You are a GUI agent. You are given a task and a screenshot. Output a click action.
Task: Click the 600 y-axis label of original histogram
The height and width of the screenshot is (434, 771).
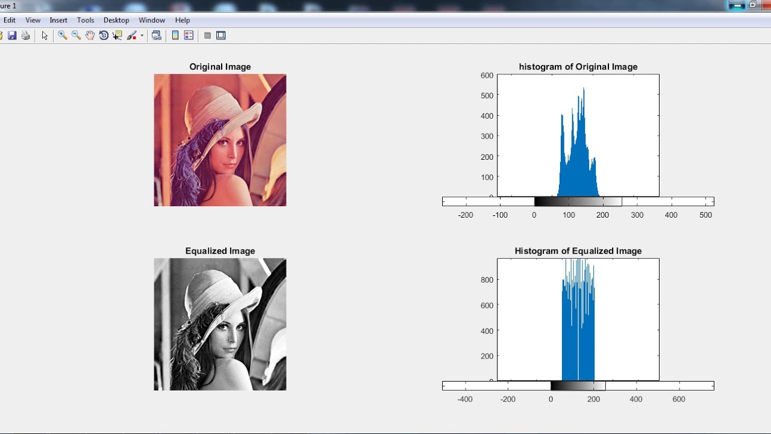(487, 75)
